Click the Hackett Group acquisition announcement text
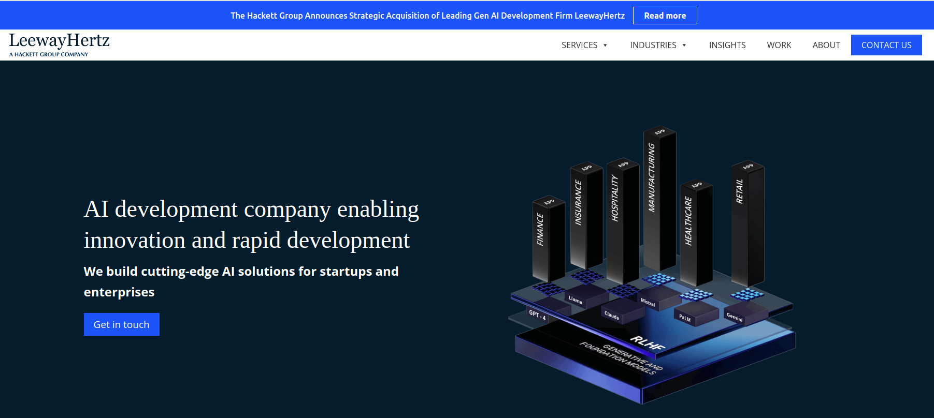 (x=427, y=16)
